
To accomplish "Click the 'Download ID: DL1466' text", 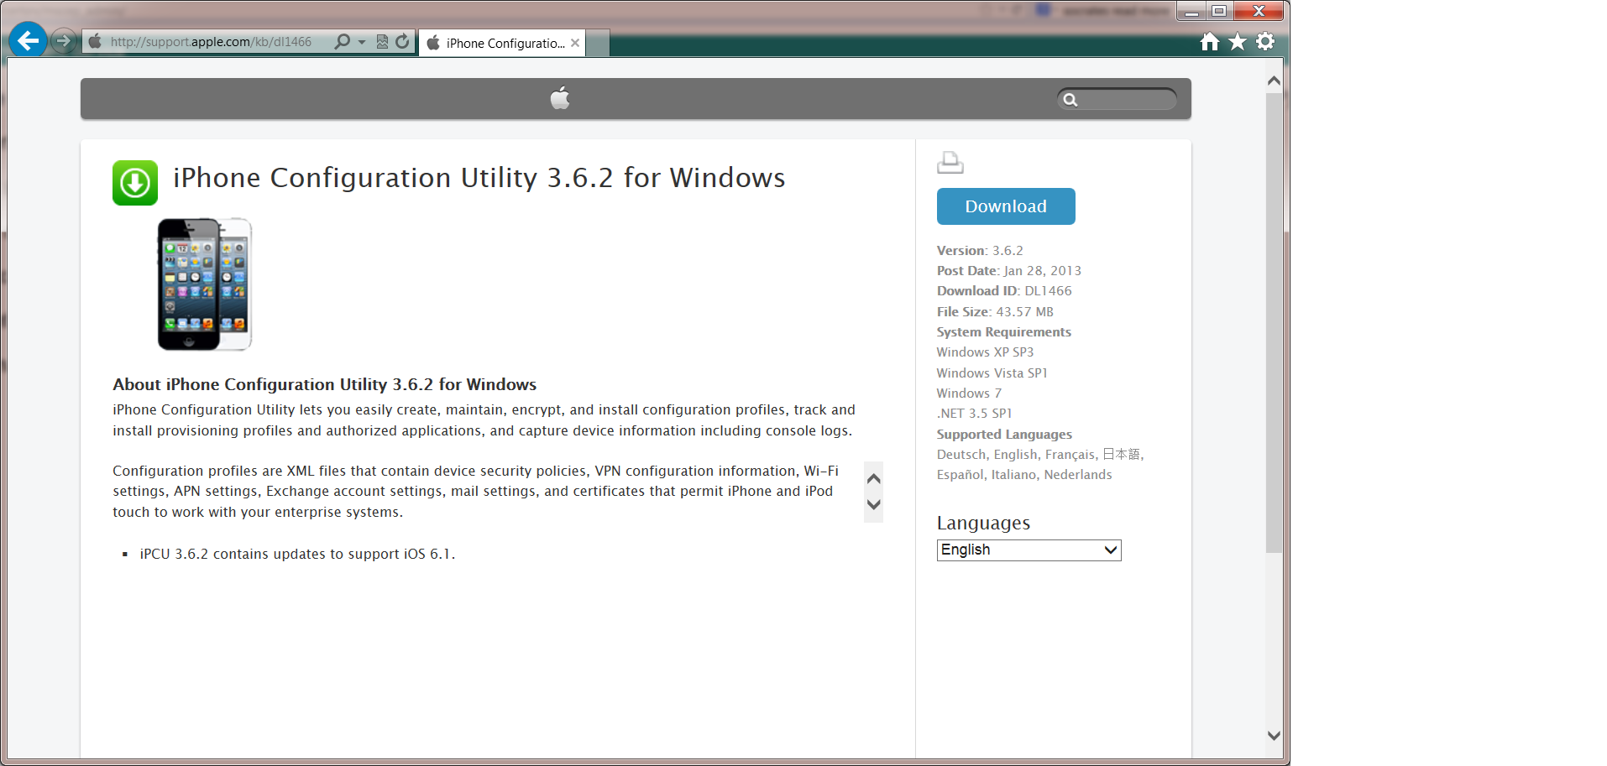I will [x=1004, y=291].
